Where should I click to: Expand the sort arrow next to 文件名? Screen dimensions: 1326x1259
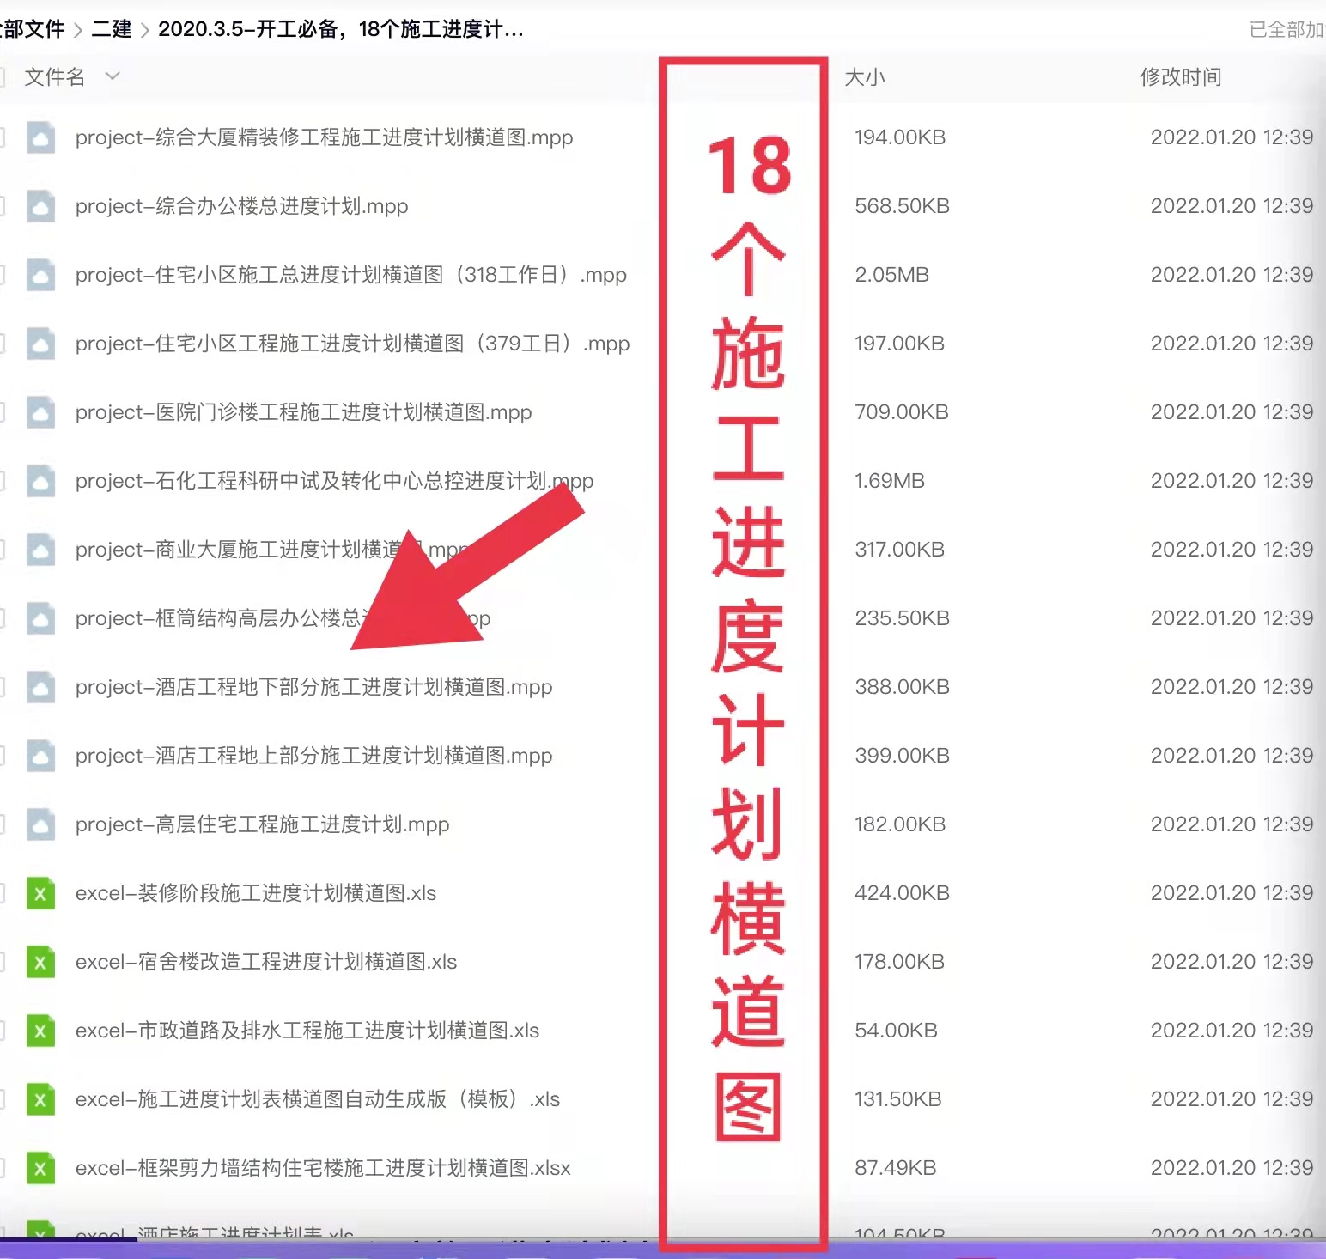pos(113,76)
